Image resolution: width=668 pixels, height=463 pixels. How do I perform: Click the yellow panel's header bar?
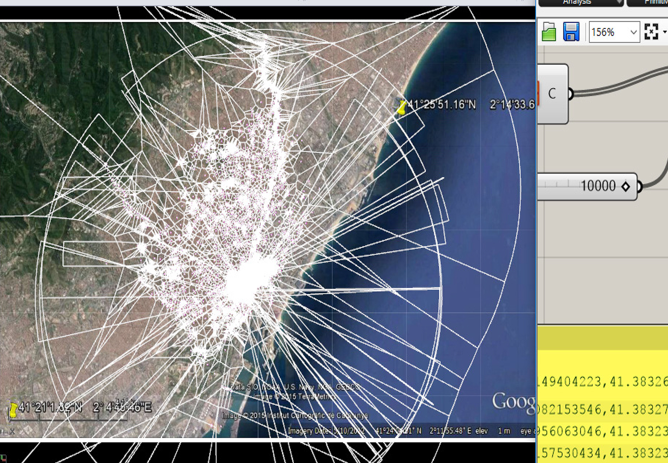(x=602, y=337)
